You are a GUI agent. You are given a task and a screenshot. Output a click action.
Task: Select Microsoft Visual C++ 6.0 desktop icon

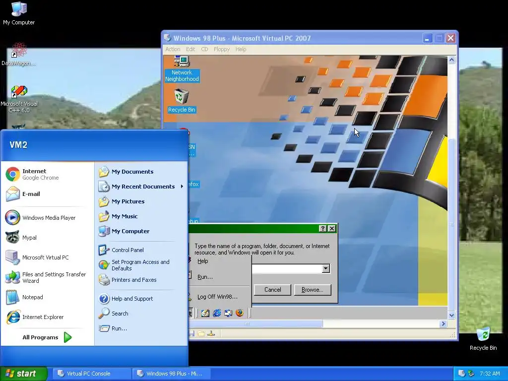click(x=19, y=99)
